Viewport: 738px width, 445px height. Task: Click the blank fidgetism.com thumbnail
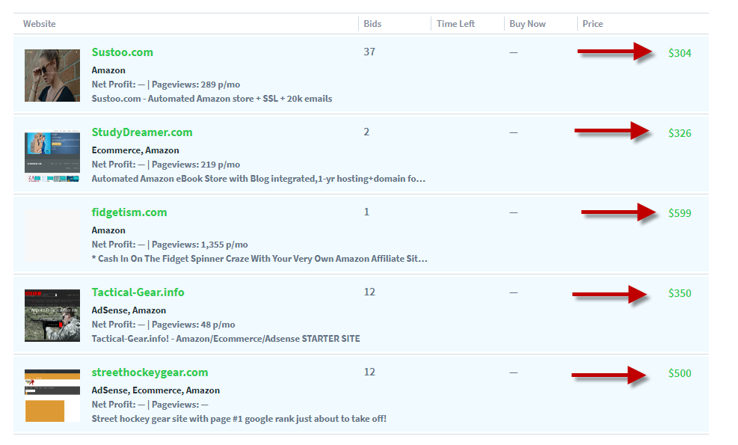coord(52,236)
